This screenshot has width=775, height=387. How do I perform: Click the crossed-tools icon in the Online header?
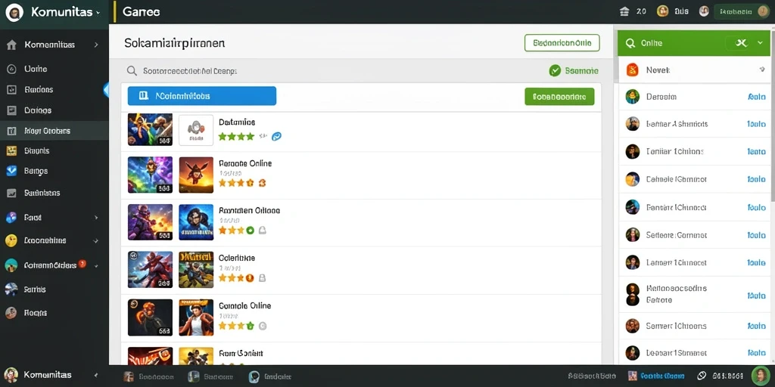pos(741,43)
